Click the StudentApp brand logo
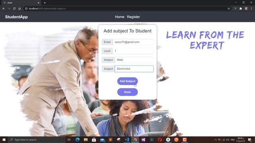 pyautogui.click(x=16, y=17)
